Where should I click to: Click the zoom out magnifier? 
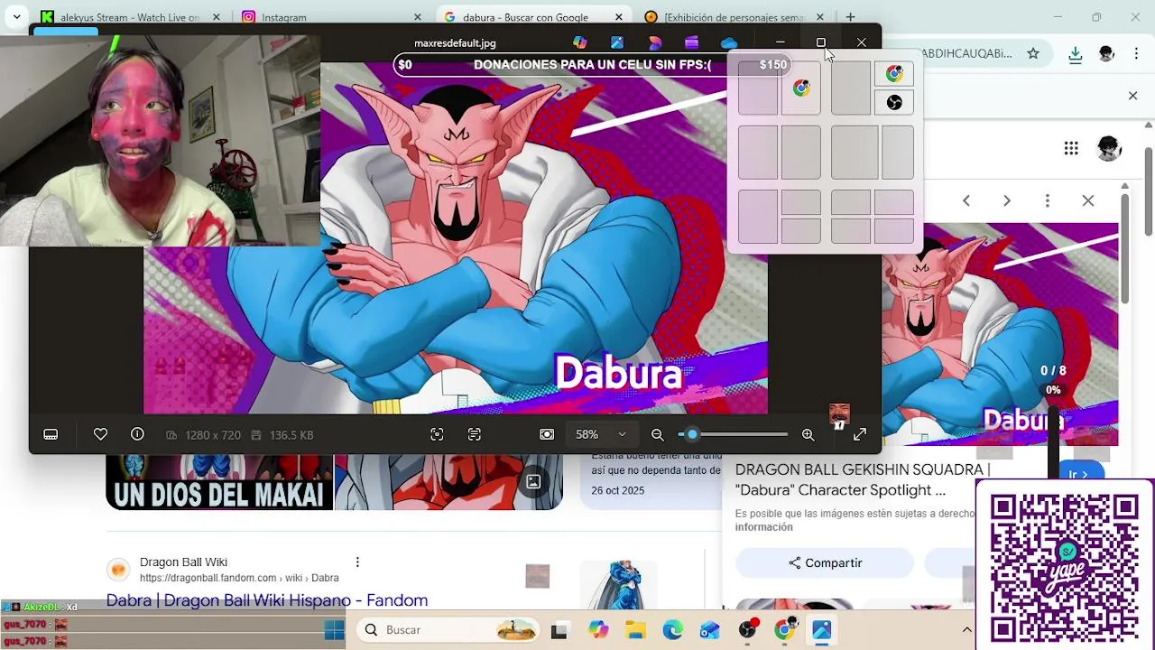click(658, 434)
